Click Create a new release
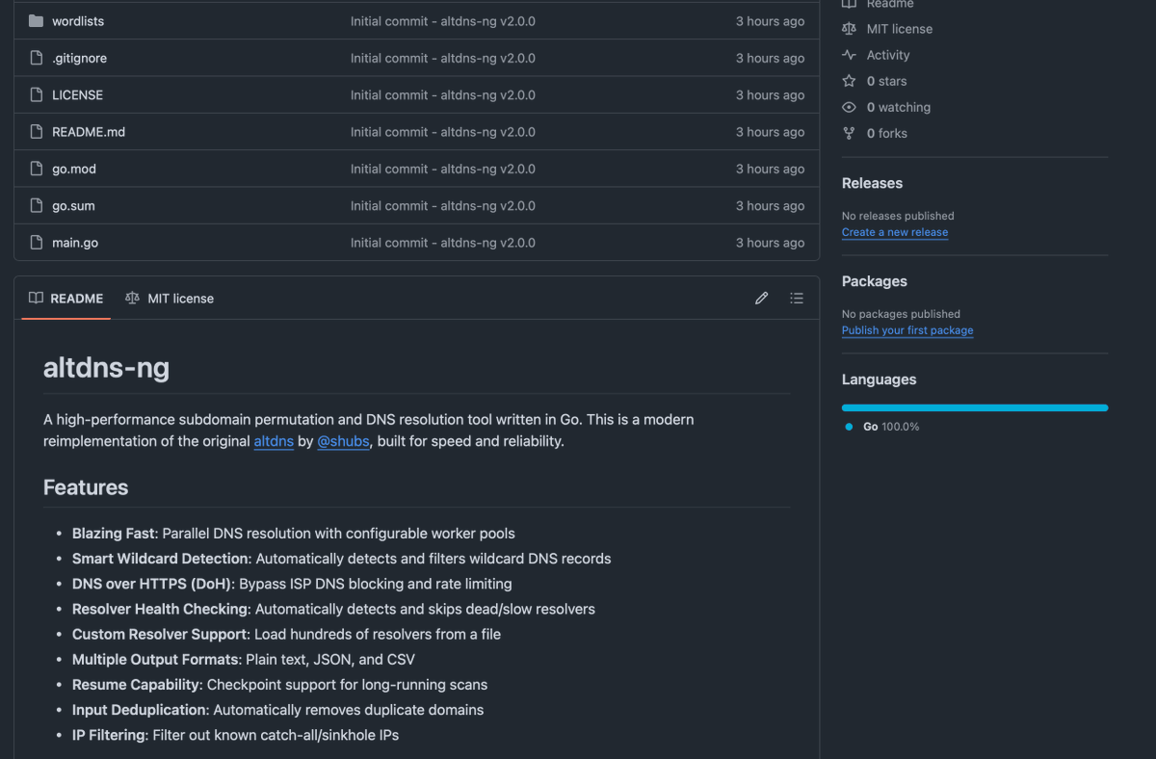 pos(895,232)
